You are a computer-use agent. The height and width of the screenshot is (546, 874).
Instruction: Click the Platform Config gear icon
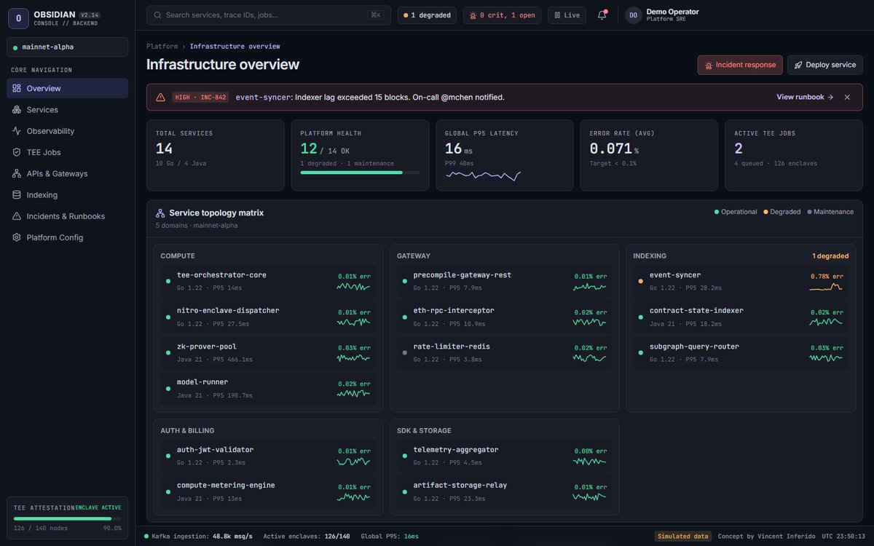coord(17,237)
